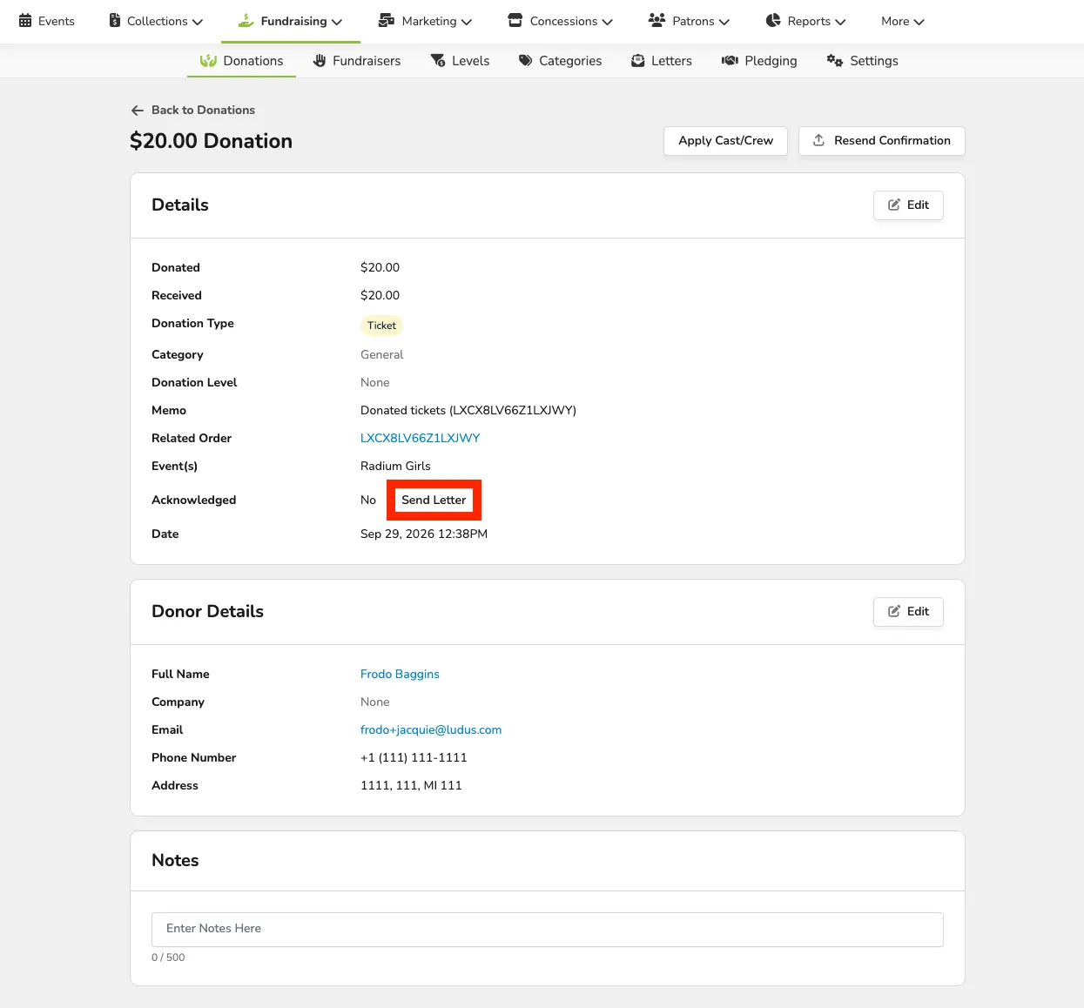
Task: Edit the donation Details section
Action: pos(908,205)
